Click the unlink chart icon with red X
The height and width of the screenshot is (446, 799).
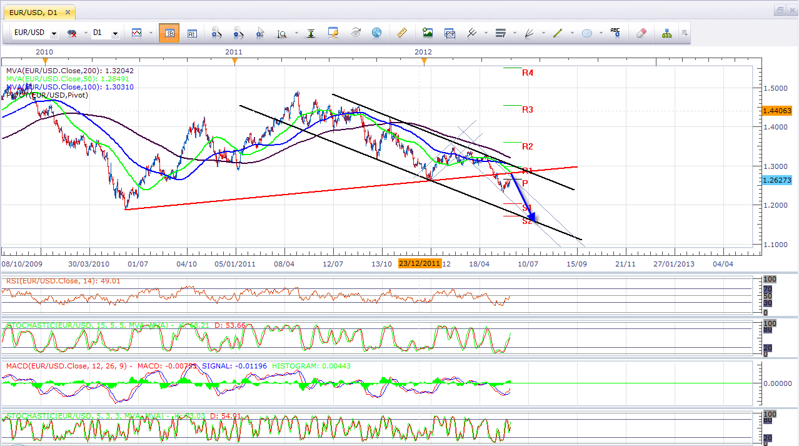(72, 33)
